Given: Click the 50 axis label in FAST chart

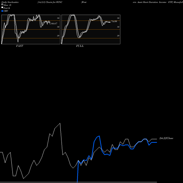Looking at the screenshot, I should (58, 27).
